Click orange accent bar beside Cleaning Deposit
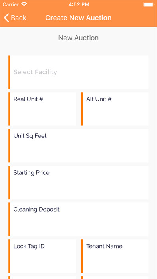Image resolution: width=157 pixels, height=279 pixels. [x=9, y=219]
